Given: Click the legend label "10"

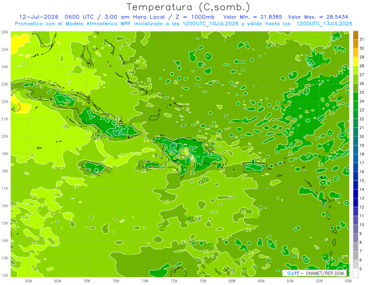Looking at the screenshot, I should point(362,225).
